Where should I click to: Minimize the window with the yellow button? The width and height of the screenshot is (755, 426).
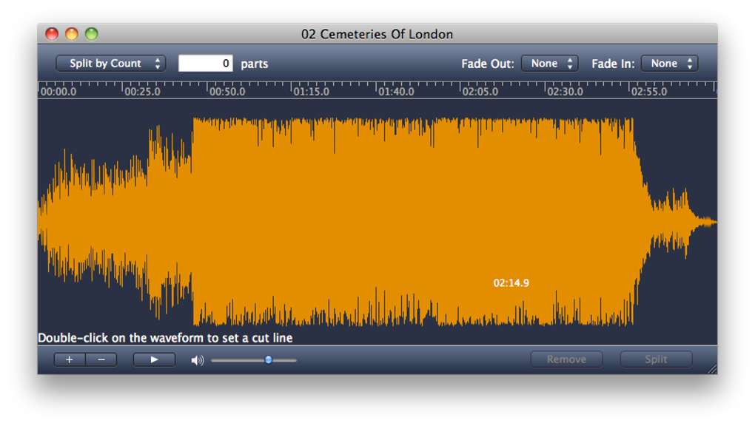pyautogui.click(x=72, y=34)
